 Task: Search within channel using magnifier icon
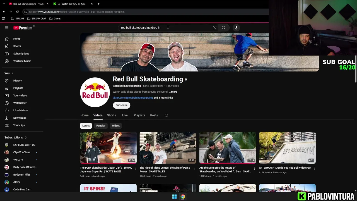click(x=167, y=115)
